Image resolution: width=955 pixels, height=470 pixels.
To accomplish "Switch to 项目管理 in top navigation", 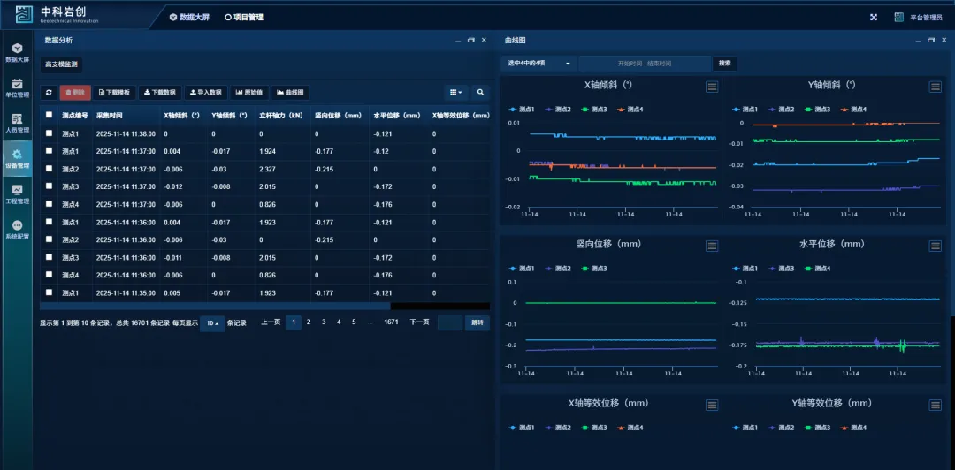I will point(244,17).
